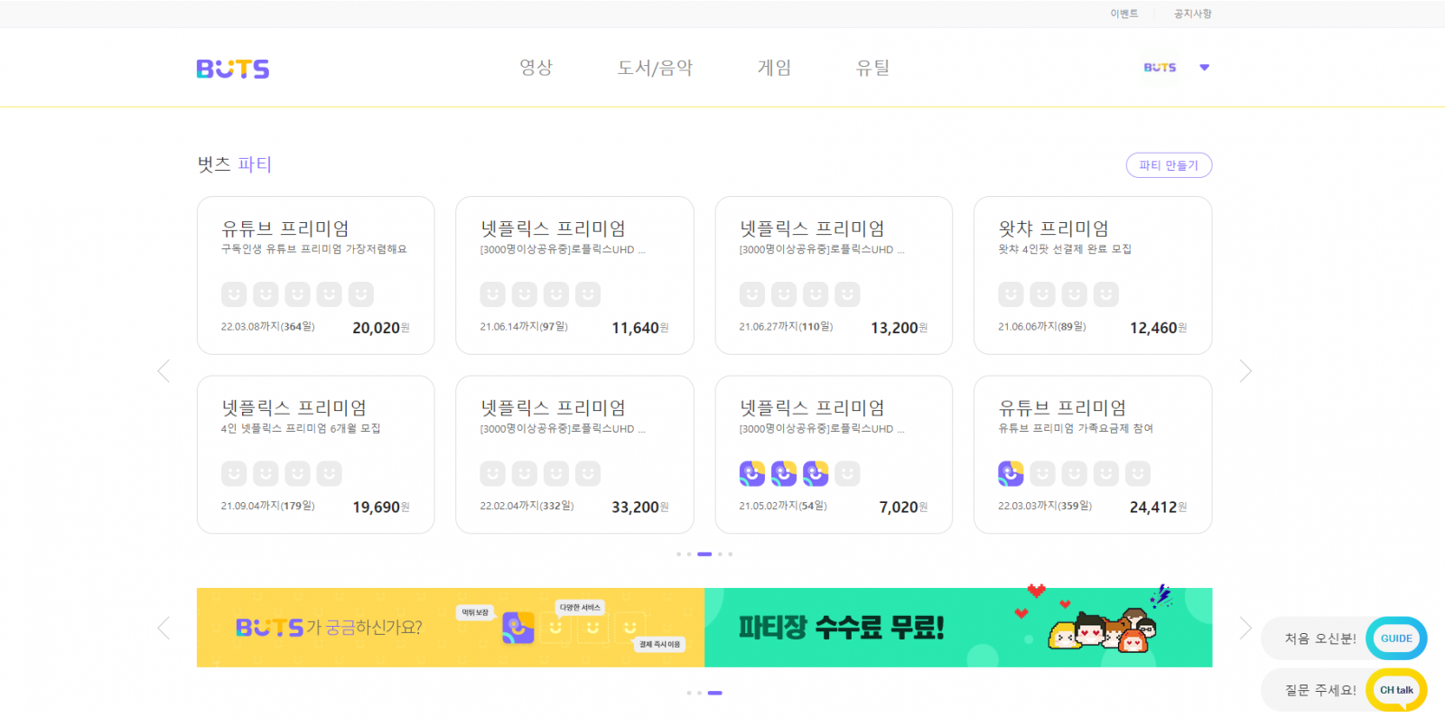This screenshot has width=1445, height=718.
Task: Click empty fourth slot in 7,020원 Netflix party
Action: (x=847, y=473)
